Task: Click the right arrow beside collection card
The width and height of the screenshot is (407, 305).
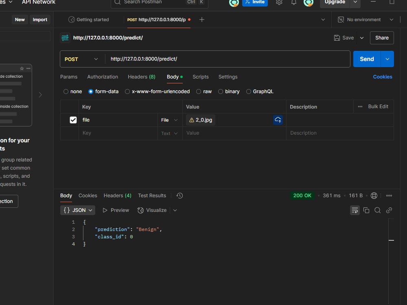Action: pyautogui.click(x=40, y=95)
